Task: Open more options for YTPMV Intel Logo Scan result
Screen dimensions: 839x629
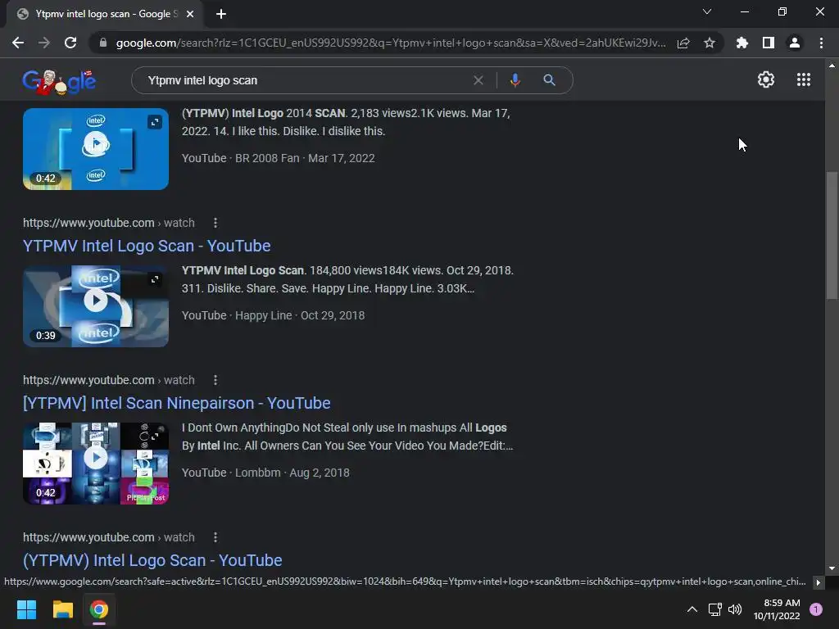Action: (215, 223)
